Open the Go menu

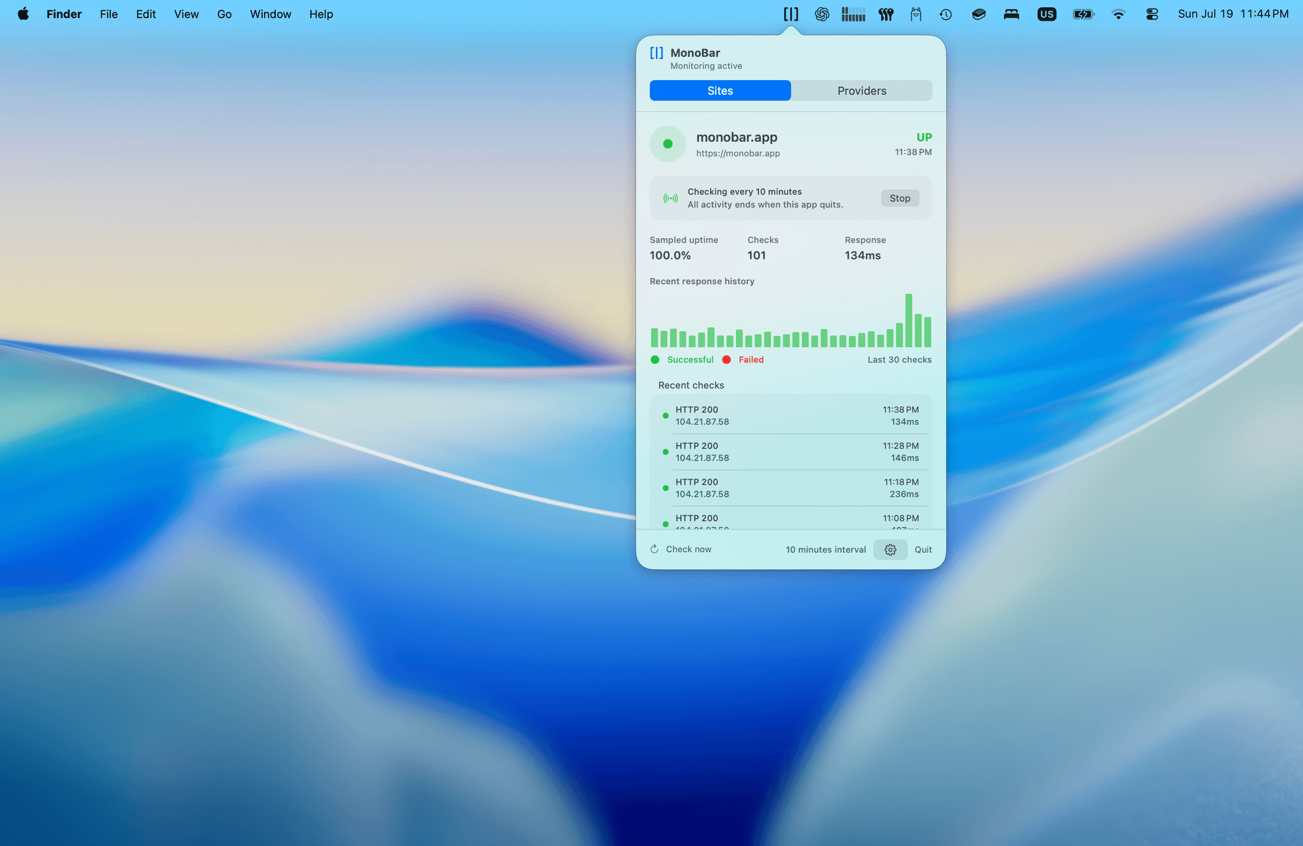pos(225,14)
